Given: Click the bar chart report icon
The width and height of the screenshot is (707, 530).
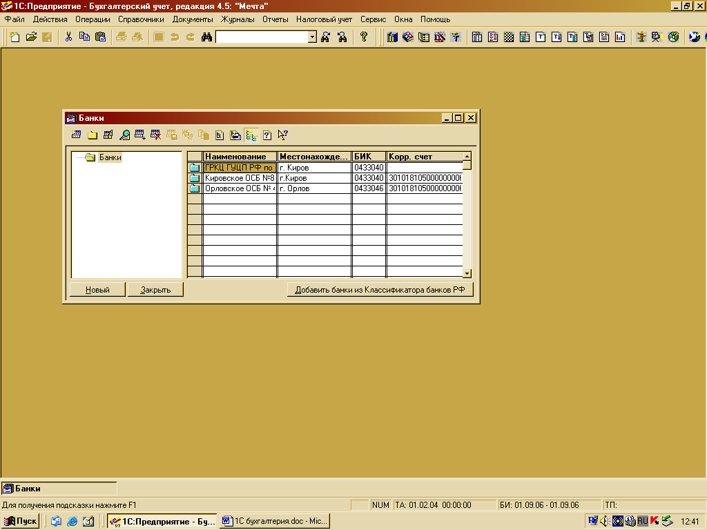Looking at the screenshot, I should coord(620,37).
